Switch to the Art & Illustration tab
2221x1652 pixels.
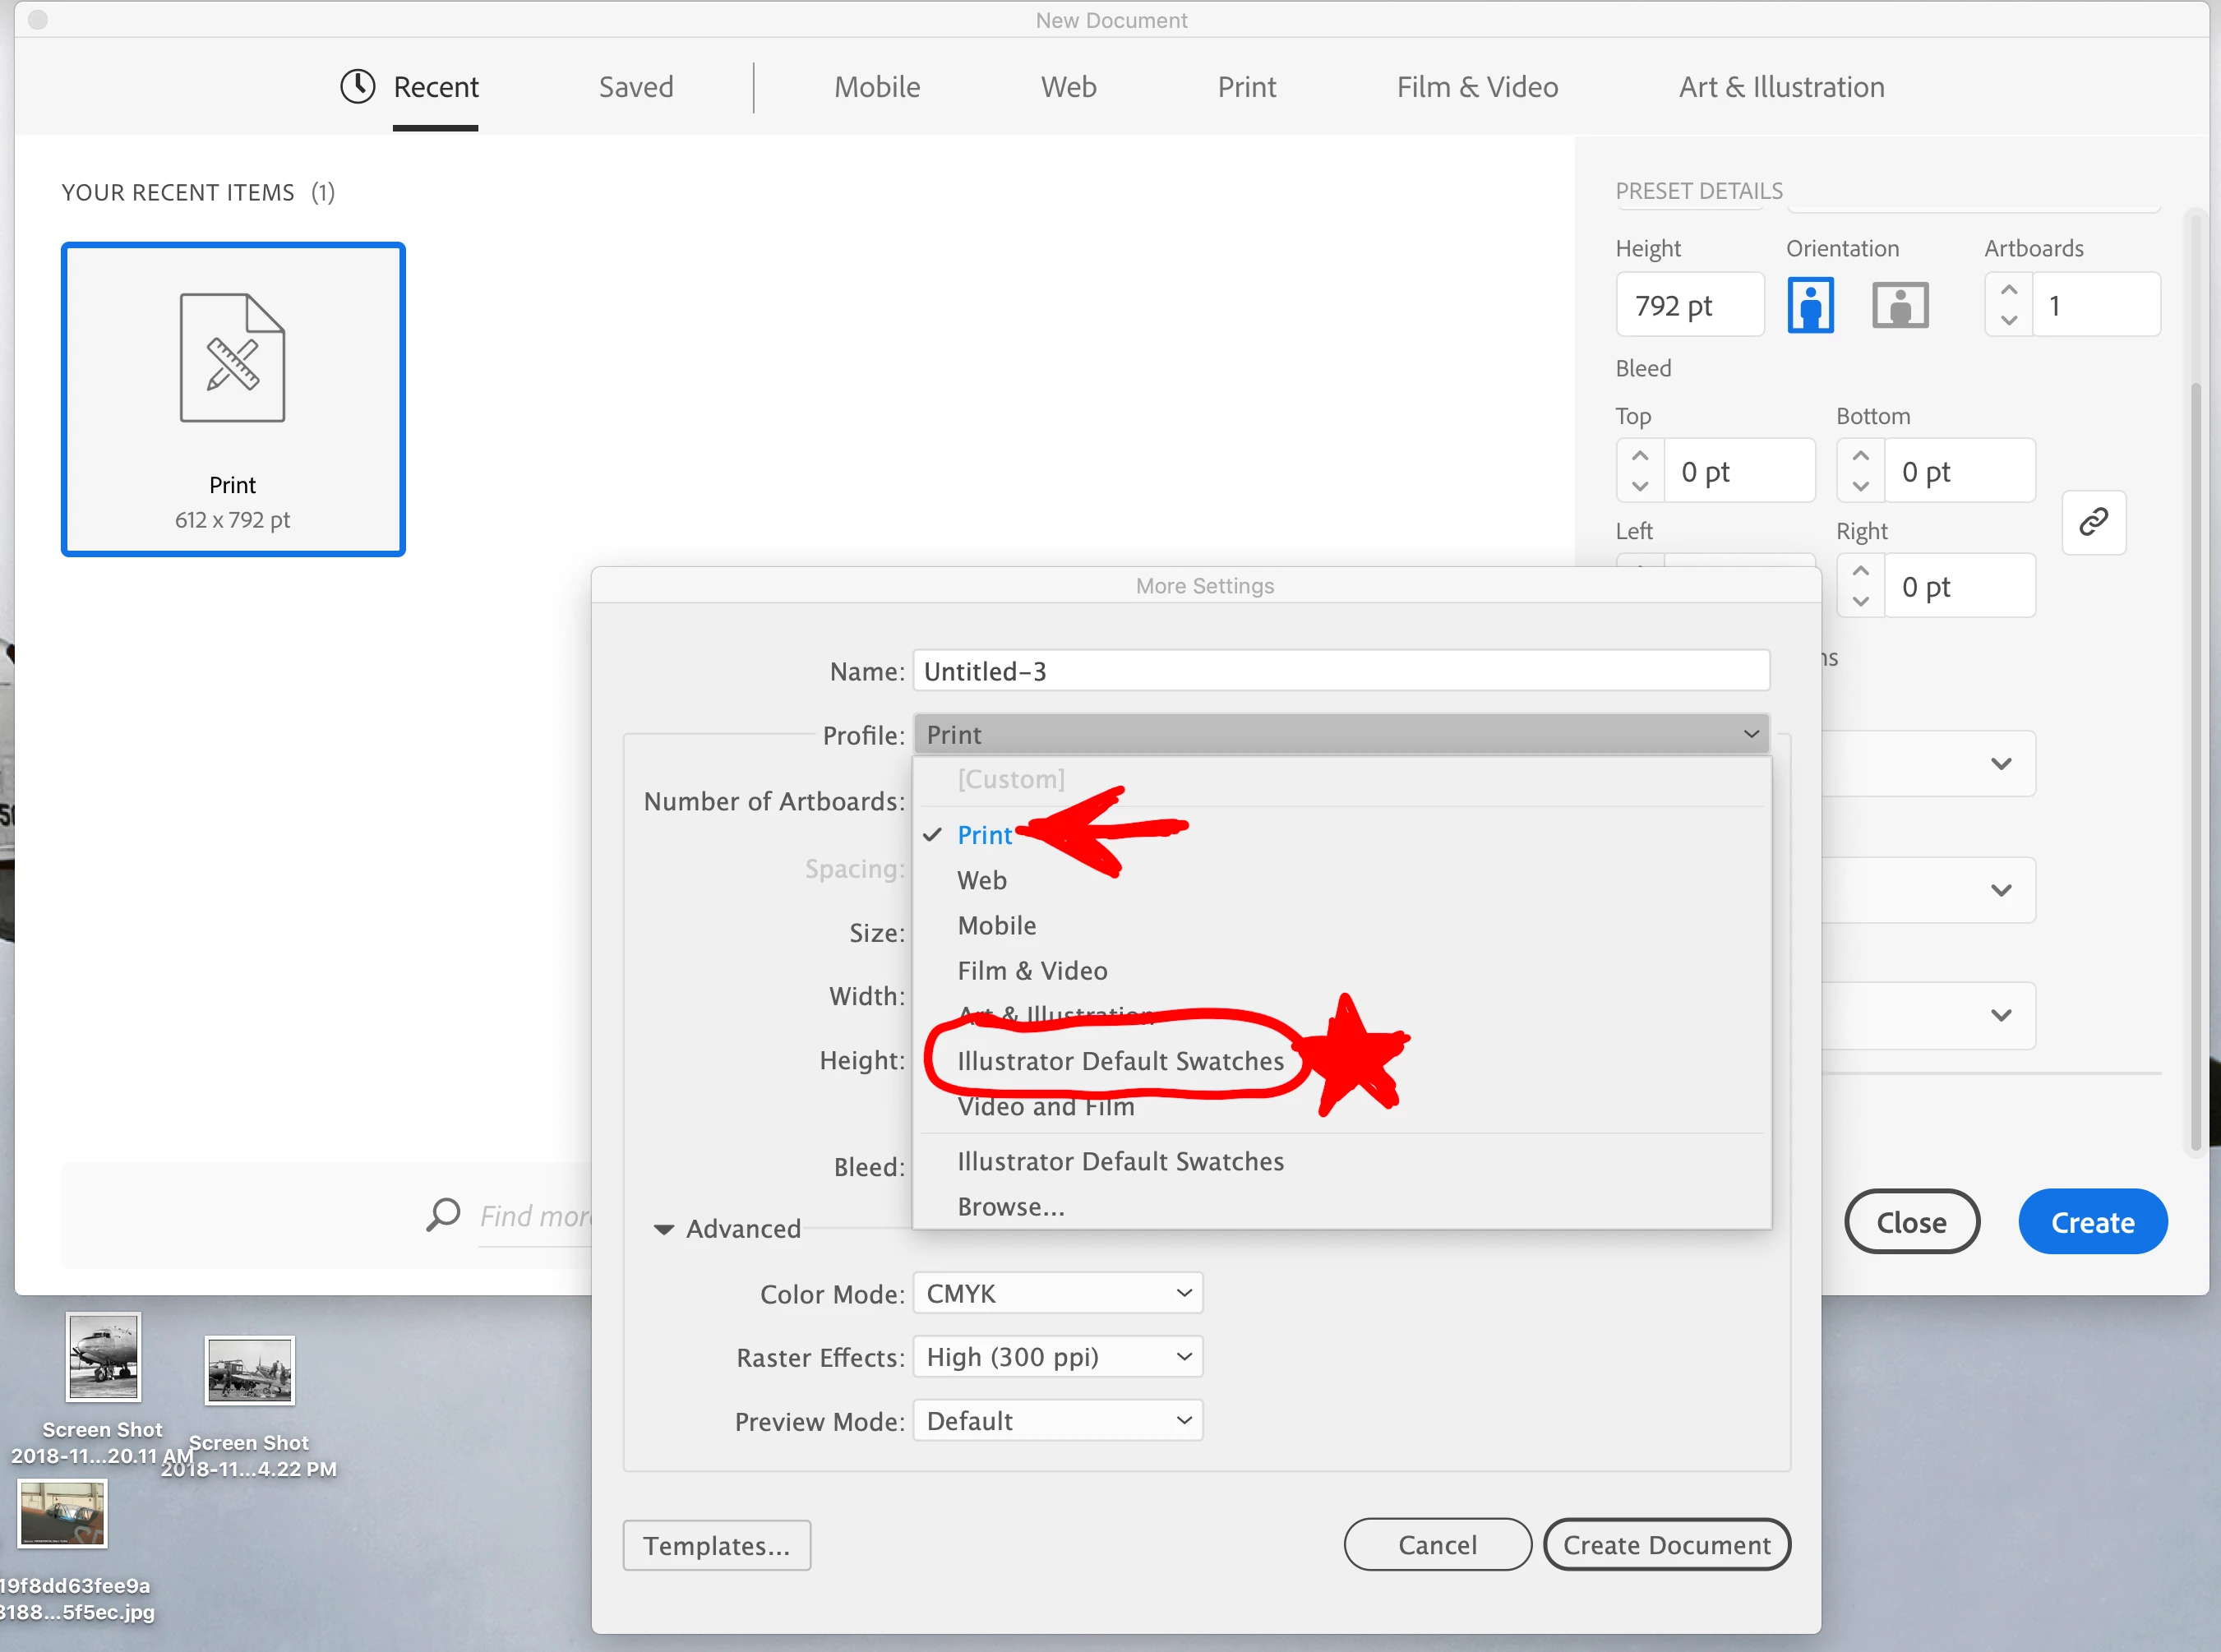[1781, 87]
